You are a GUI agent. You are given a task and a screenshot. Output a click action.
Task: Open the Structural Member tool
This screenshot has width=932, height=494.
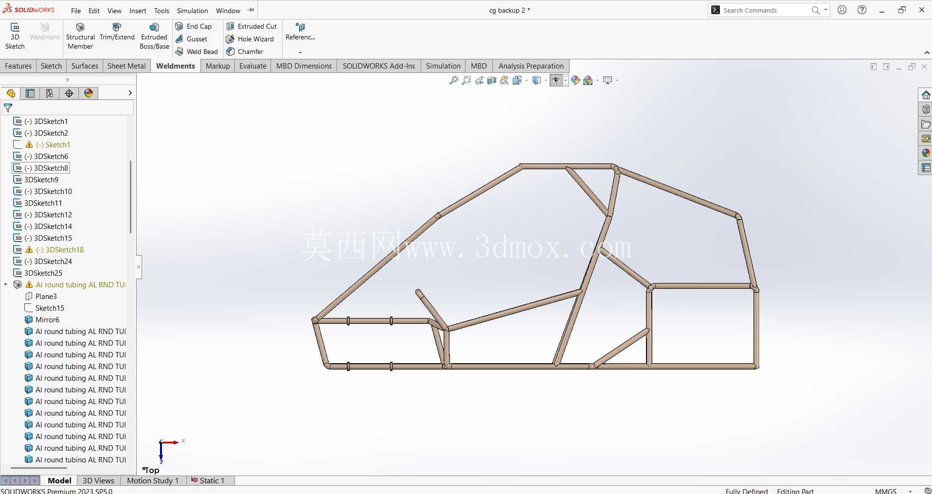80,36
